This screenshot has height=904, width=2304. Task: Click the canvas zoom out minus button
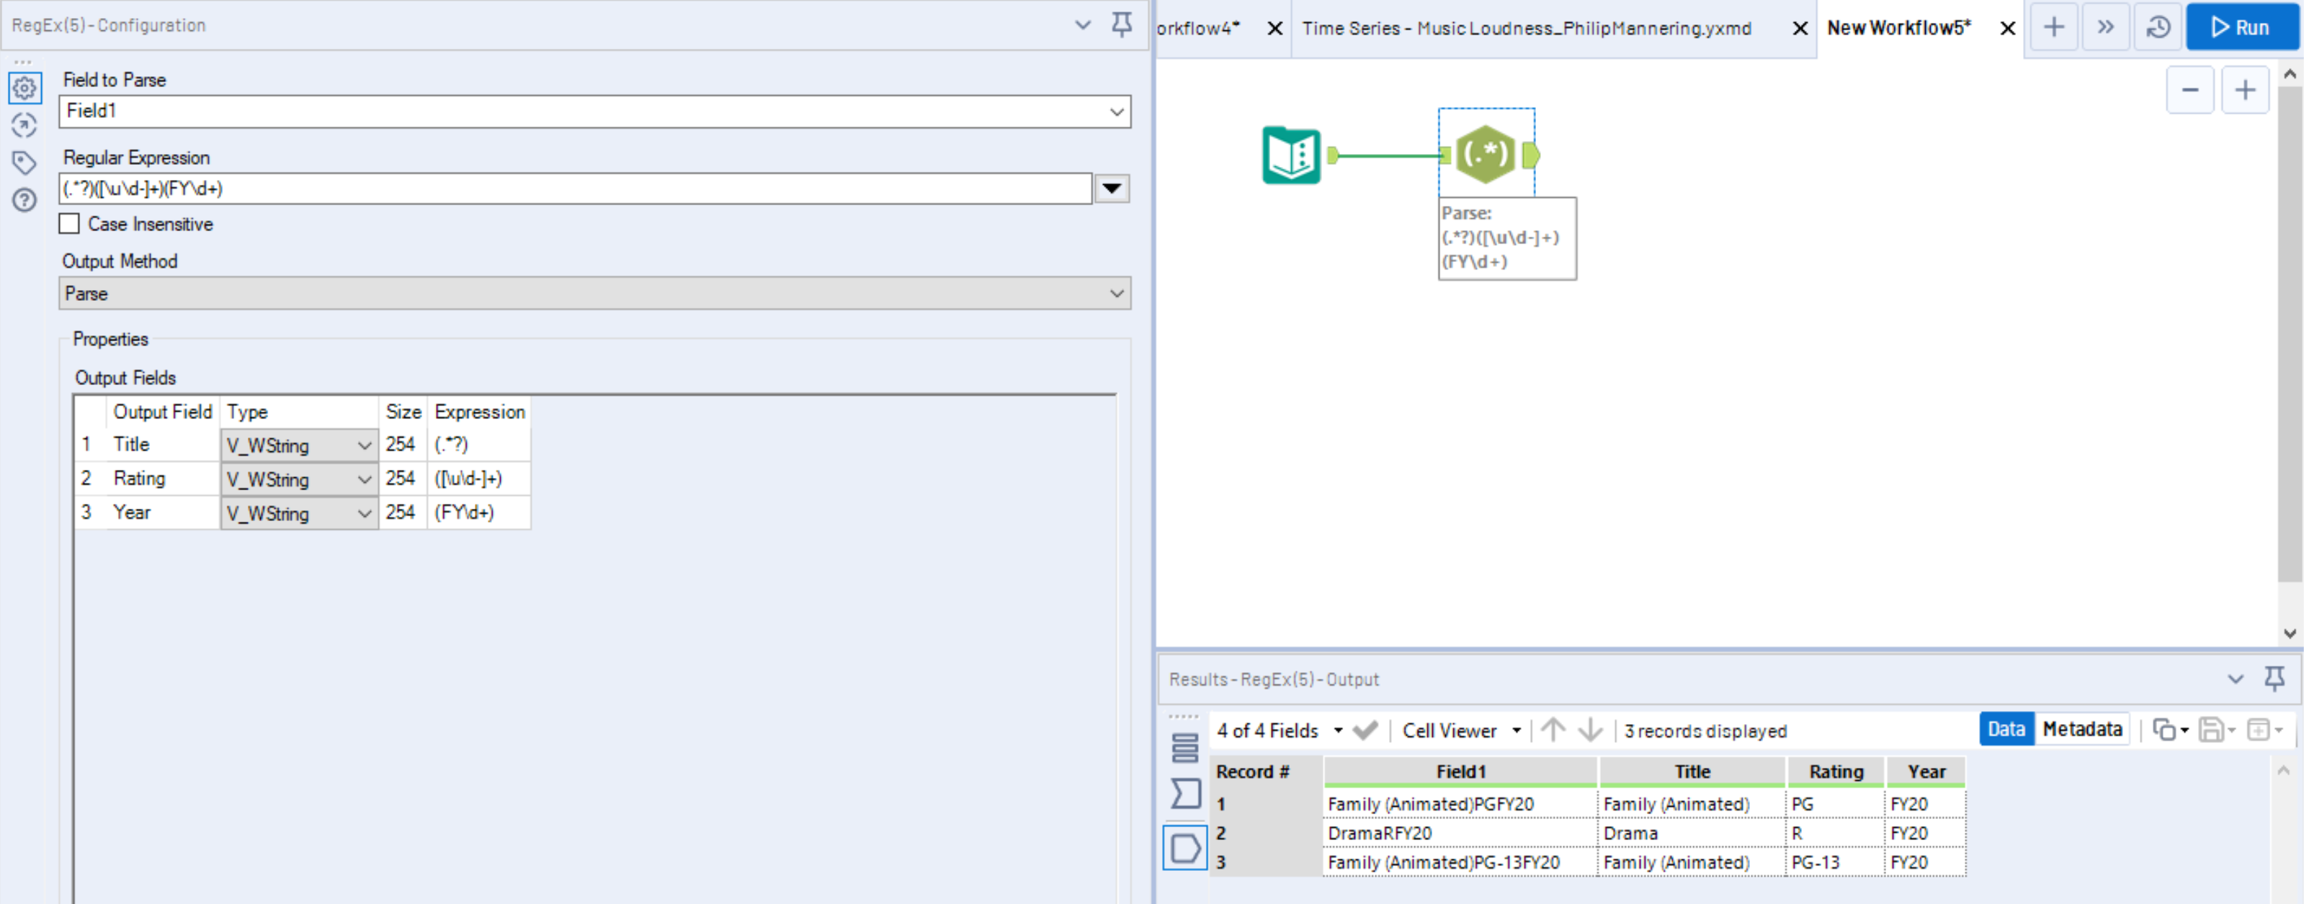(2189, 90)
